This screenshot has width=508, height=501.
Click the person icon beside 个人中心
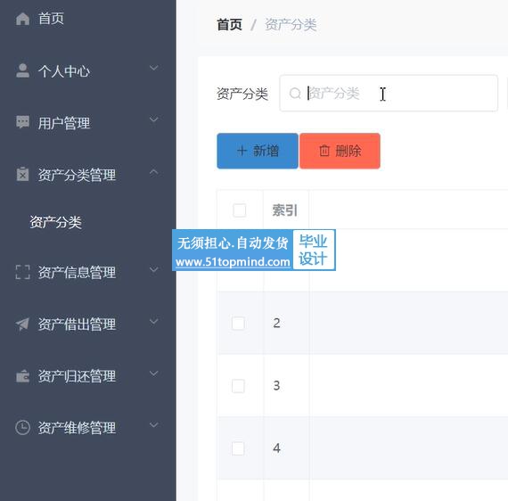[x=22, y=70]
